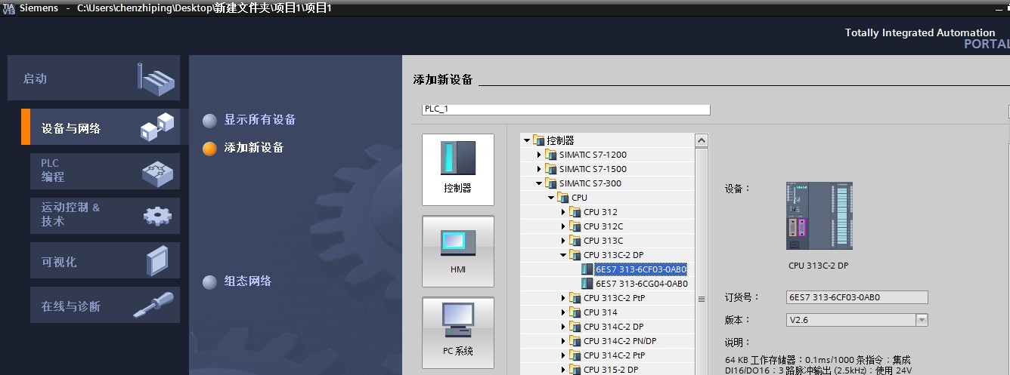Collapse the CPU 313C-2 DP folder
This screenshot has width=1010, height=375.
tap(564, 255)
